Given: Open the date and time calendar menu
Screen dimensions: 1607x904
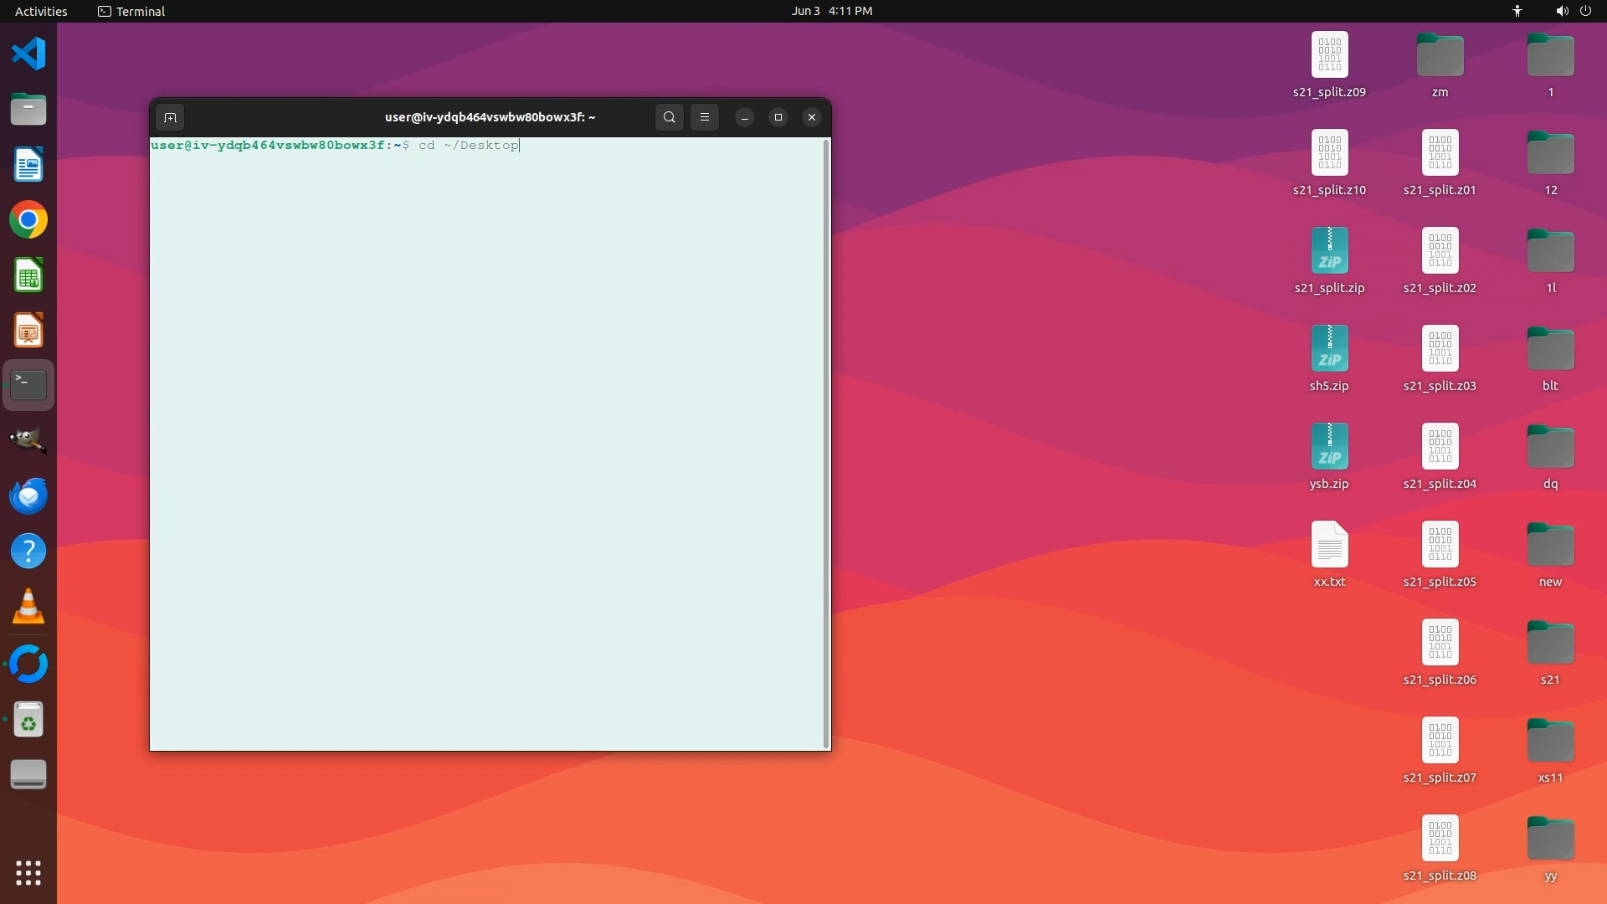Looking at the screenshot, I should point(831,11).
